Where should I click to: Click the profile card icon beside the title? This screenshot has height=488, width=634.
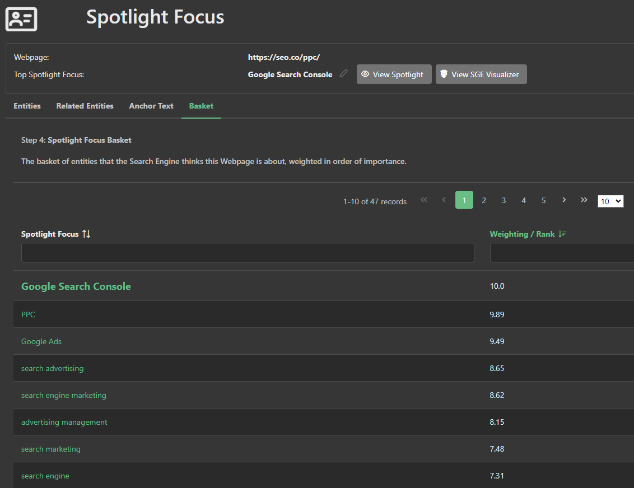pos(21,19)
